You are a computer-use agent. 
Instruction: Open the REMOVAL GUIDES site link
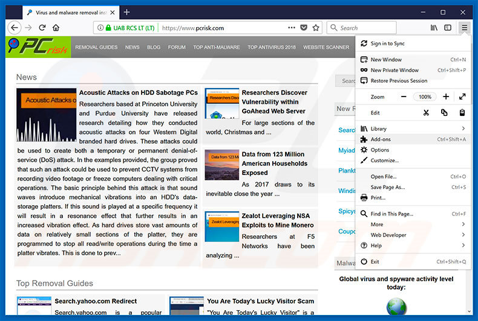coord(96,47)
